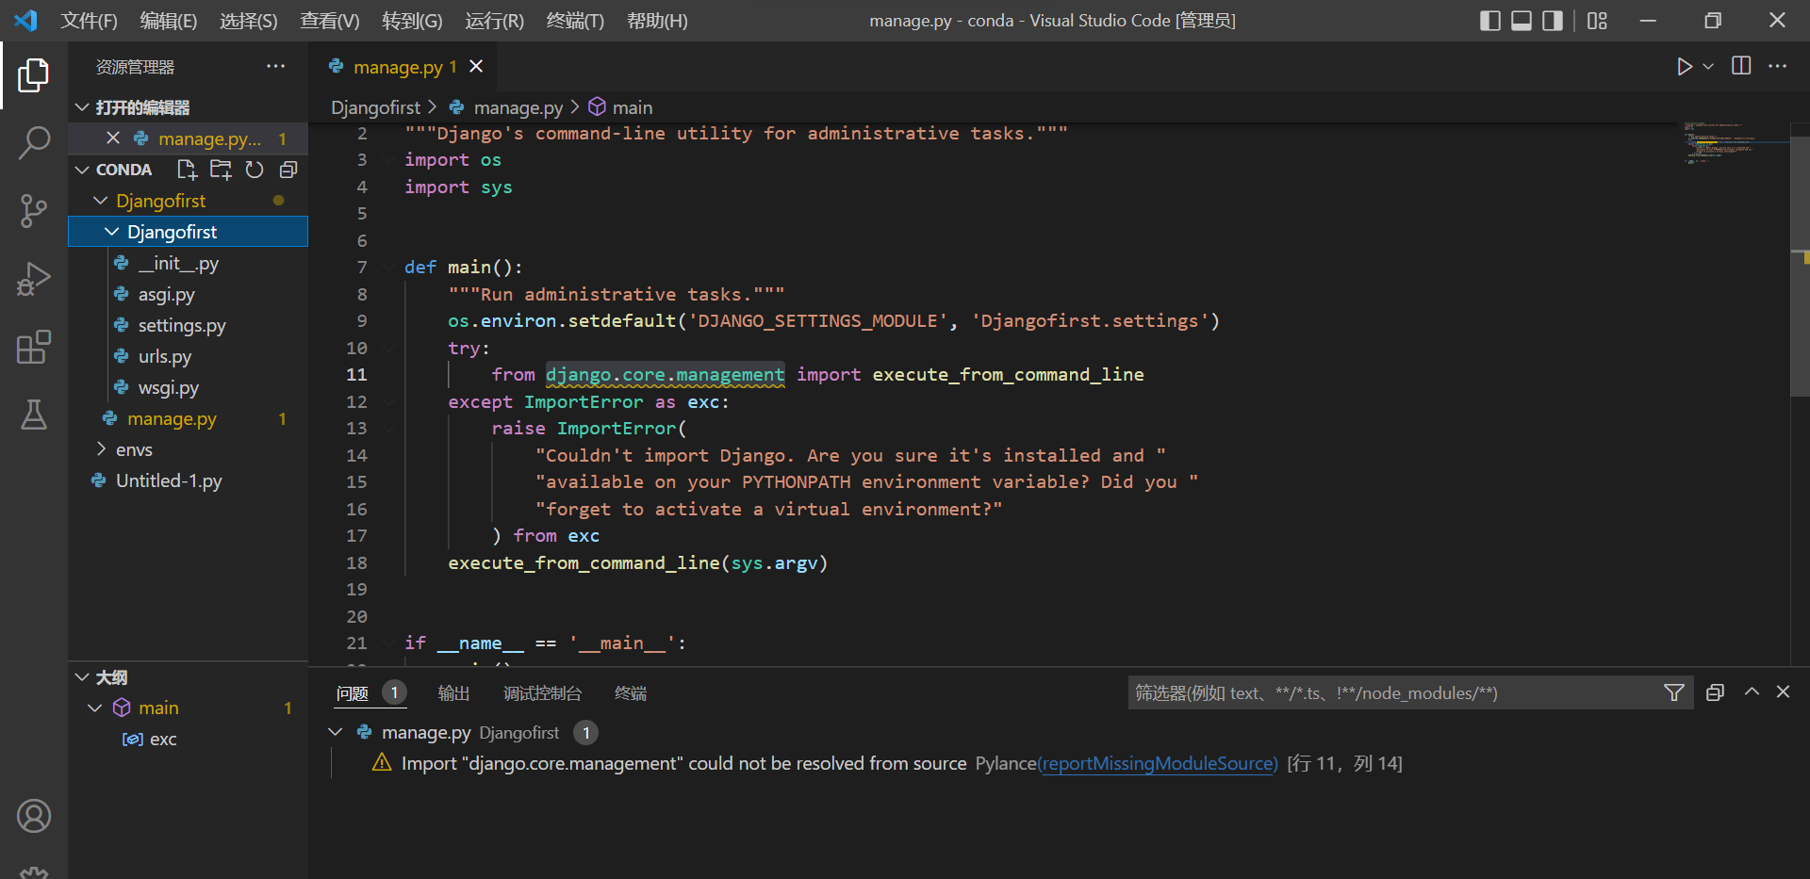Image resolution: width=1810 pixels, height=879 pixels.
Task: Click the editor vertical scrollbar
Action: pyautogui.click(x=1800, y=266)
